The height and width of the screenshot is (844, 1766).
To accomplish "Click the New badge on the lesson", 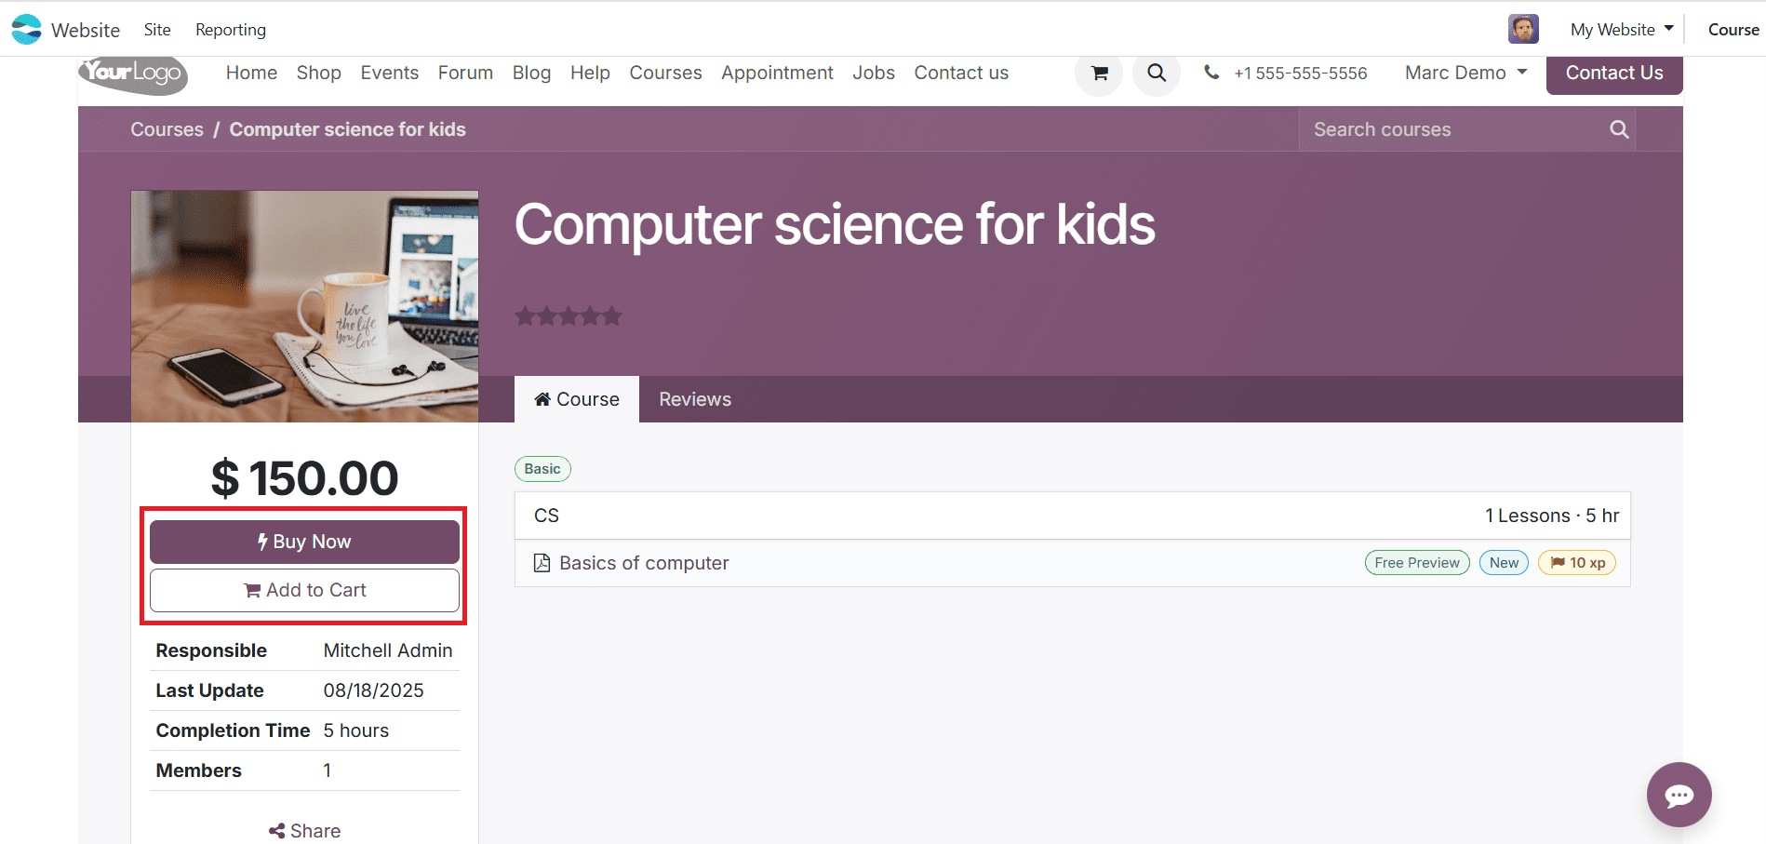I will pos(1504,563).
